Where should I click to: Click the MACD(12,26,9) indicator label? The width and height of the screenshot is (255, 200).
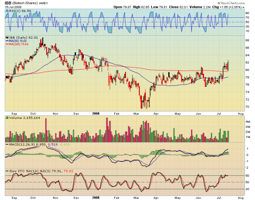(x=22, y=144)
